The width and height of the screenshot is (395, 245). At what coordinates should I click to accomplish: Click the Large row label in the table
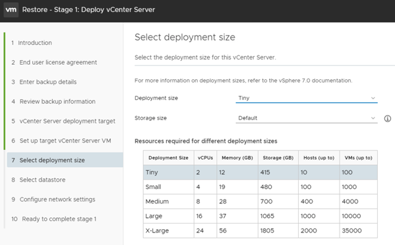154,216
